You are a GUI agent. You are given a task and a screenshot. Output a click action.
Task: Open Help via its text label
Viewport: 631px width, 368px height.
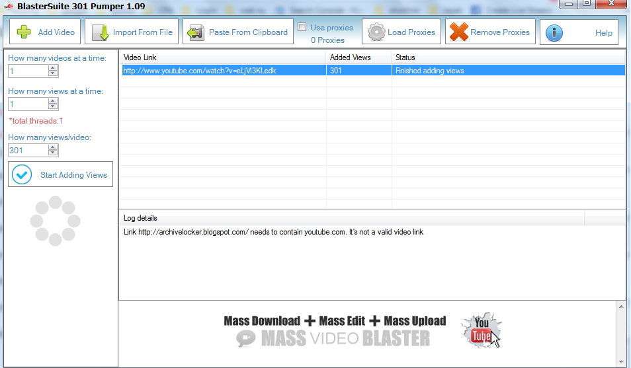[x=604, y=33]
